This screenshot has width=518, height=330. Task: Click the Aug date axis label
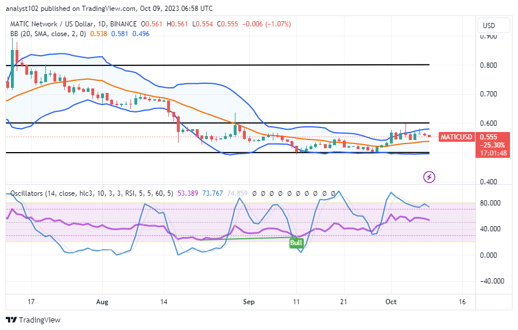(x=102, y=302)
